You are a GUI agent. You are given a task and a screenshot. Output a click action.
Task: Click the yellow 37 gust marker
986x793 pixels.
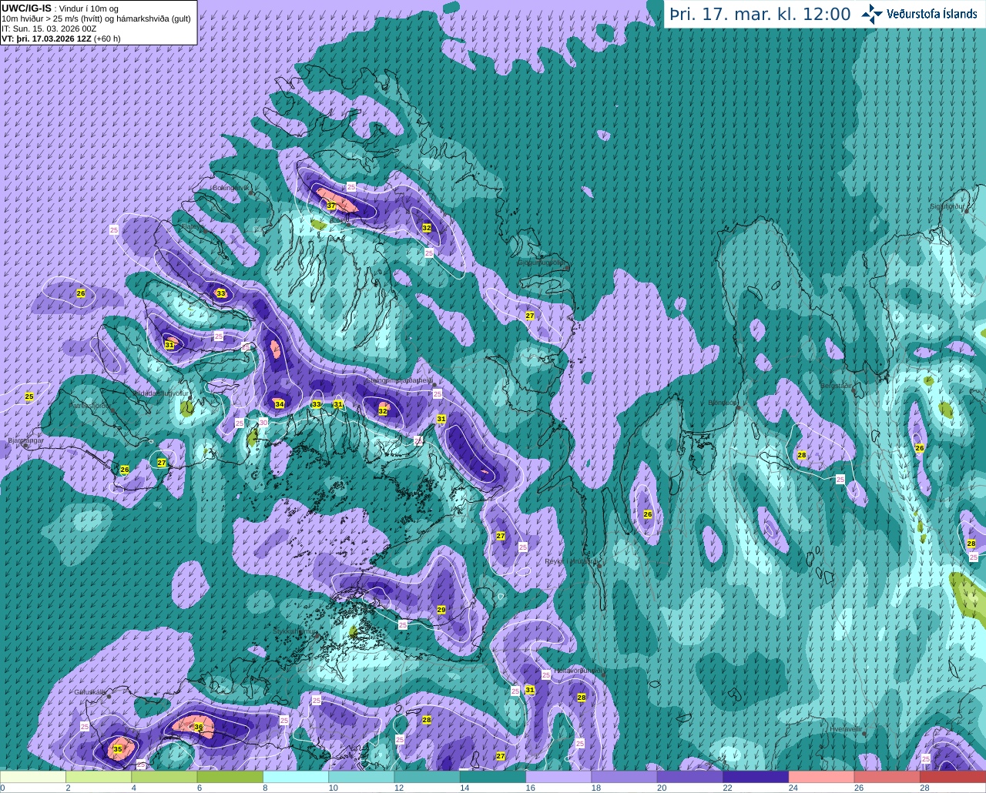pos(331,206)
